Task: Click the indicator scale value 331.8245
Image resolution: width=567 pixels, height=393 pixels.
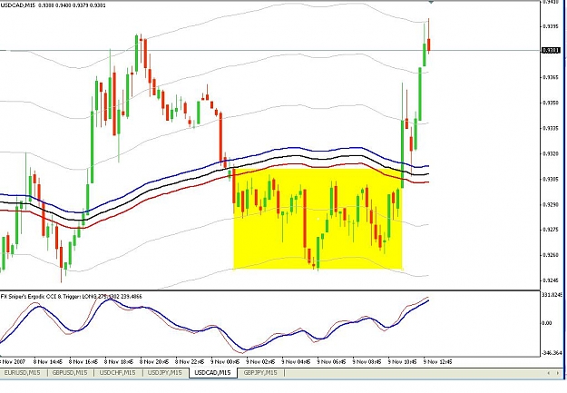Action: tap(552, 295)
